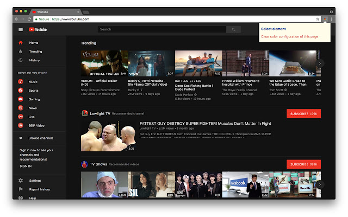This screenshot has width=348, height=217.
Task: Click the Browse channels plus icon
Action: (x=21, y=138)
